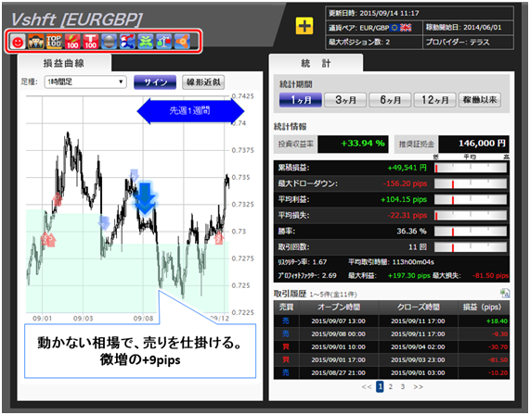Go to previous trade history page <<
The image size is (530, 415).
(367, 386)
